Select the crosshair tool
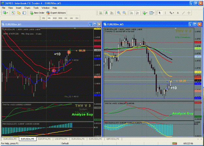The width and height of the screenshot is (204, 146). tap(189, 13)
